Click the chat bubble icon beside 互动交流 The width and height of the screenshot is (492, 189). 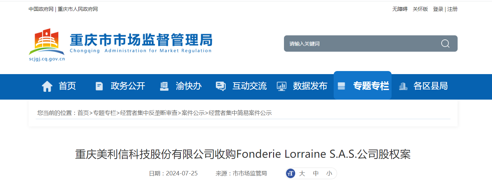(x=221, y=86)
